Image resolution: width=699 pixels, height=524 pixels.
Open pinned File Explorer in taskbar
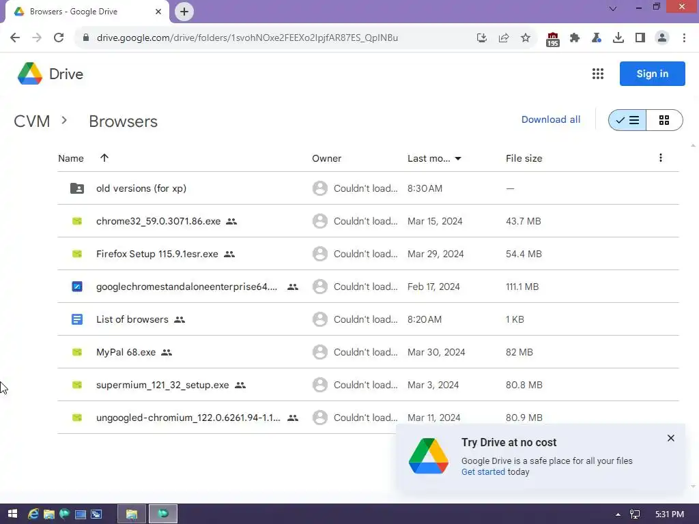pyautogui.click(x=48, y=514)
